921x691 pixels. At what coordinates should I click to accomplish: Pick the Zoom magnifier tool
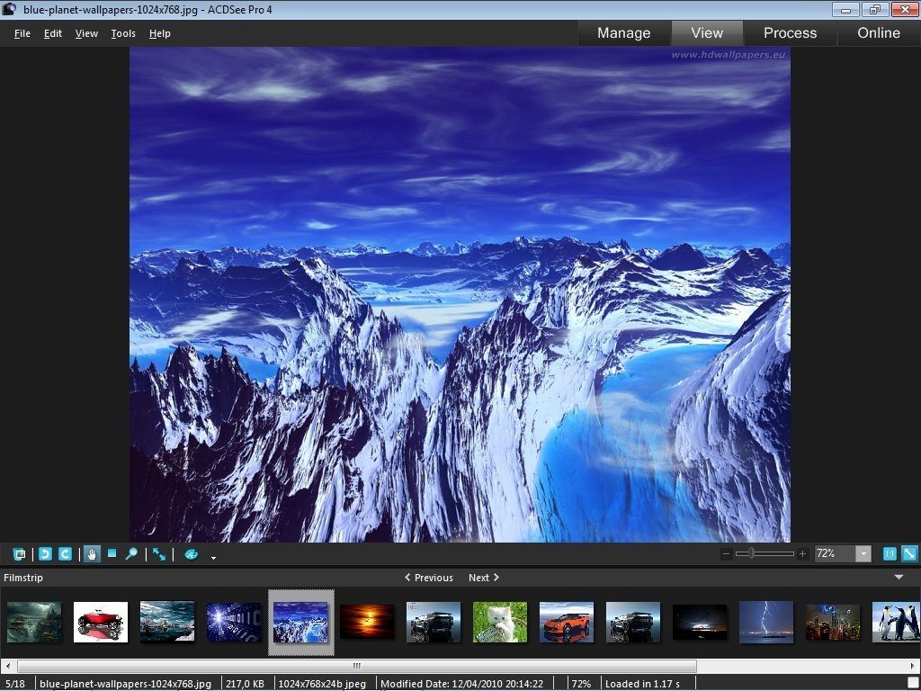(130, 553)
